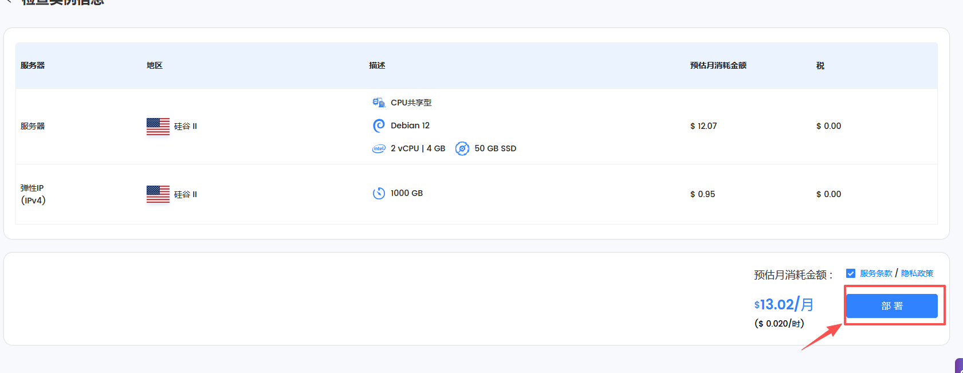
Task: Uncheck the 服务条款 agreement checkbox
Action: pos(851,273)
